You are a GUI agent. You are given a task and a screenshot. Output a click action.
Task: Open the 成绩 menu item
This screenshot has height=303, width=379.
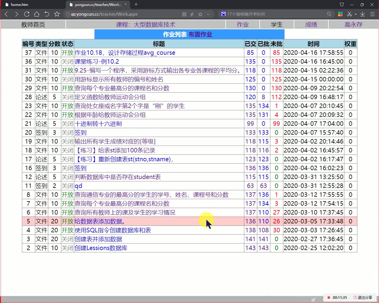[x=311, y=25]
